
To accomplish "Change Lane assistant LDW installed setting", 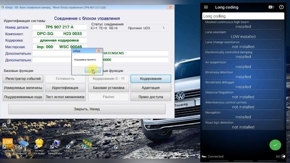I will (x=243, y=34).
